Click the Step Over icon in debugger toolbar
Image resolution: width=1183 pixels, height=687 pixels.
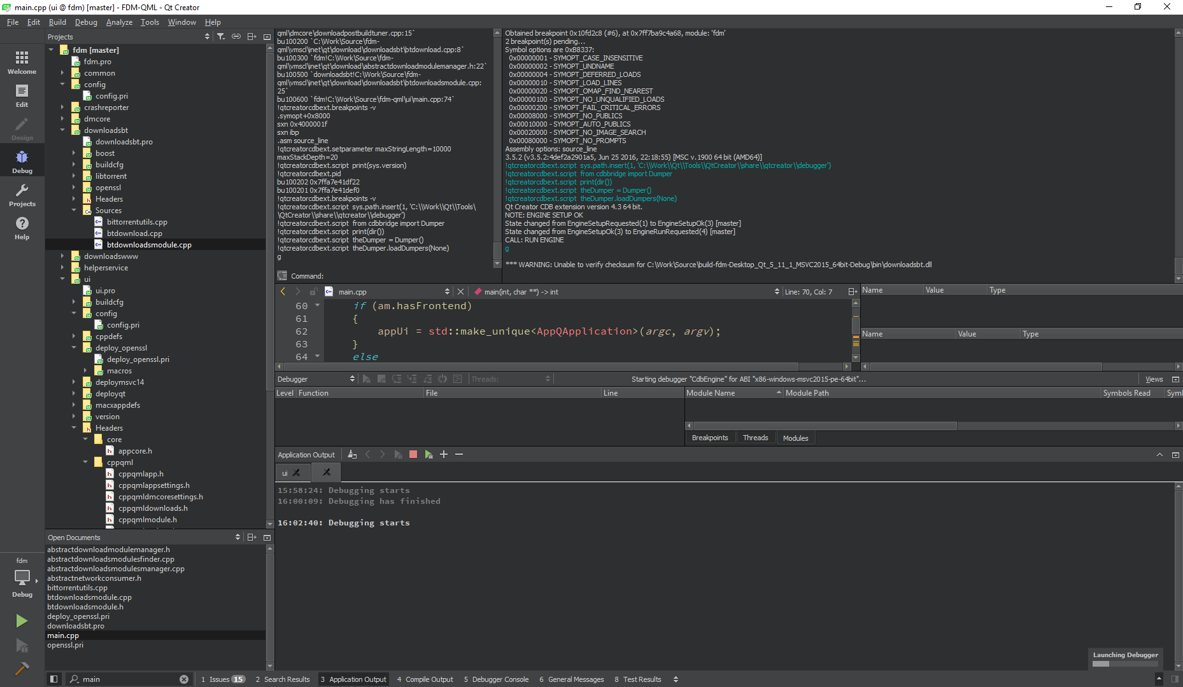(x=397, y=378)
